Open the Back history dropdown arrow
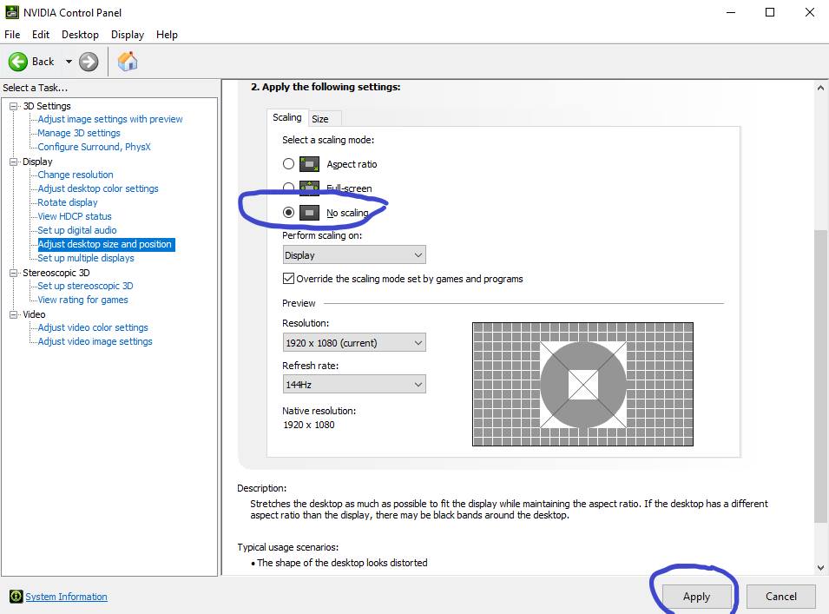Viewport: 829px width, 614px height. point(69,62)
